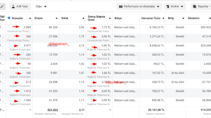Click the columns icon in Performans ve tıklamalar
211x118 pixels.
click(x=121, y=7)
